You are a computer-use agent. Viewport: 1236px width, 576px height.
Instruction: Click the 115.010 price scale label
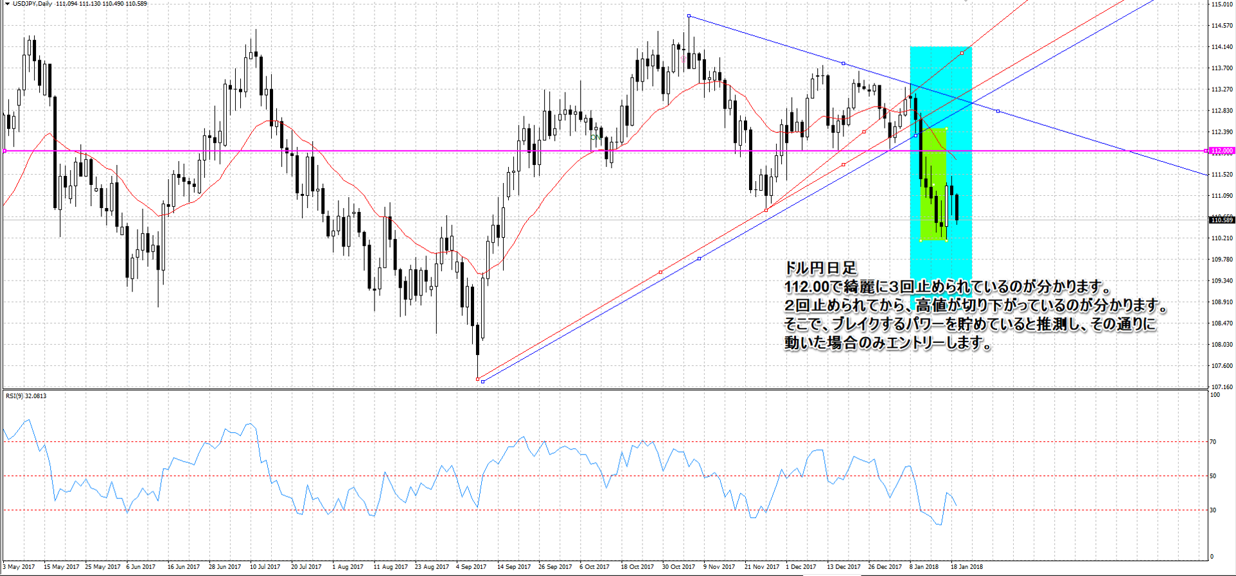(1221, 4)
